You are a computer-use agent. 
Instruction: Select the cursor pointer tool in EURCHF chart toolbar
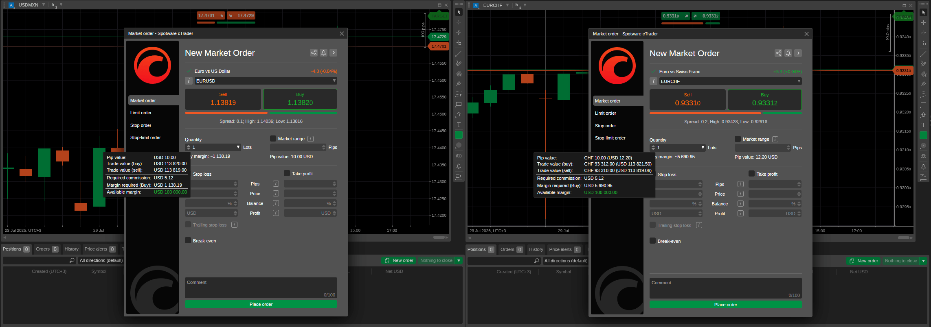click(x=923, y=13)
